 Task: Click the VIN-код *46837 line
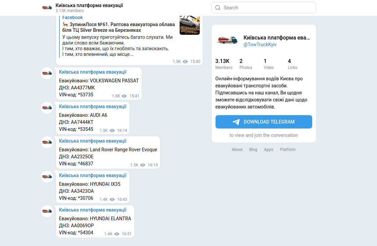pos(76,164)
